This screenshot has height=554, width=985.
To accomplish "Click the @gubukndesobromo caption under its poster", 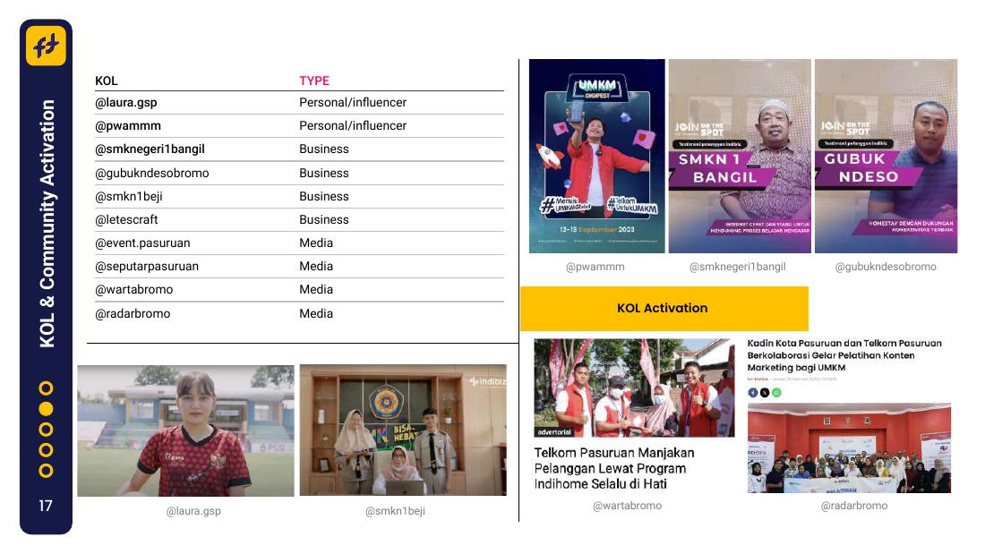I will click(x=886, y=267).
